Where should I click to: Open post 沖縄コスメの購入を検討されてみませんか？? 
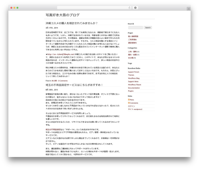[x=72, y=23]
